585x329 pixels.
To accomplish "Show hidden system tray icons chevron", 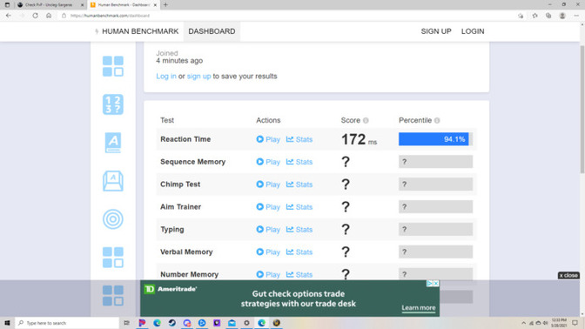I will (x=523, y=323).
